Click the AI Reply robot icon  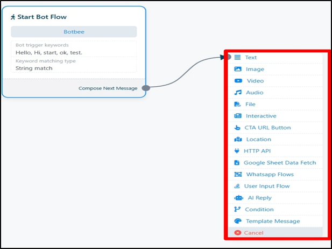[238, 198]
